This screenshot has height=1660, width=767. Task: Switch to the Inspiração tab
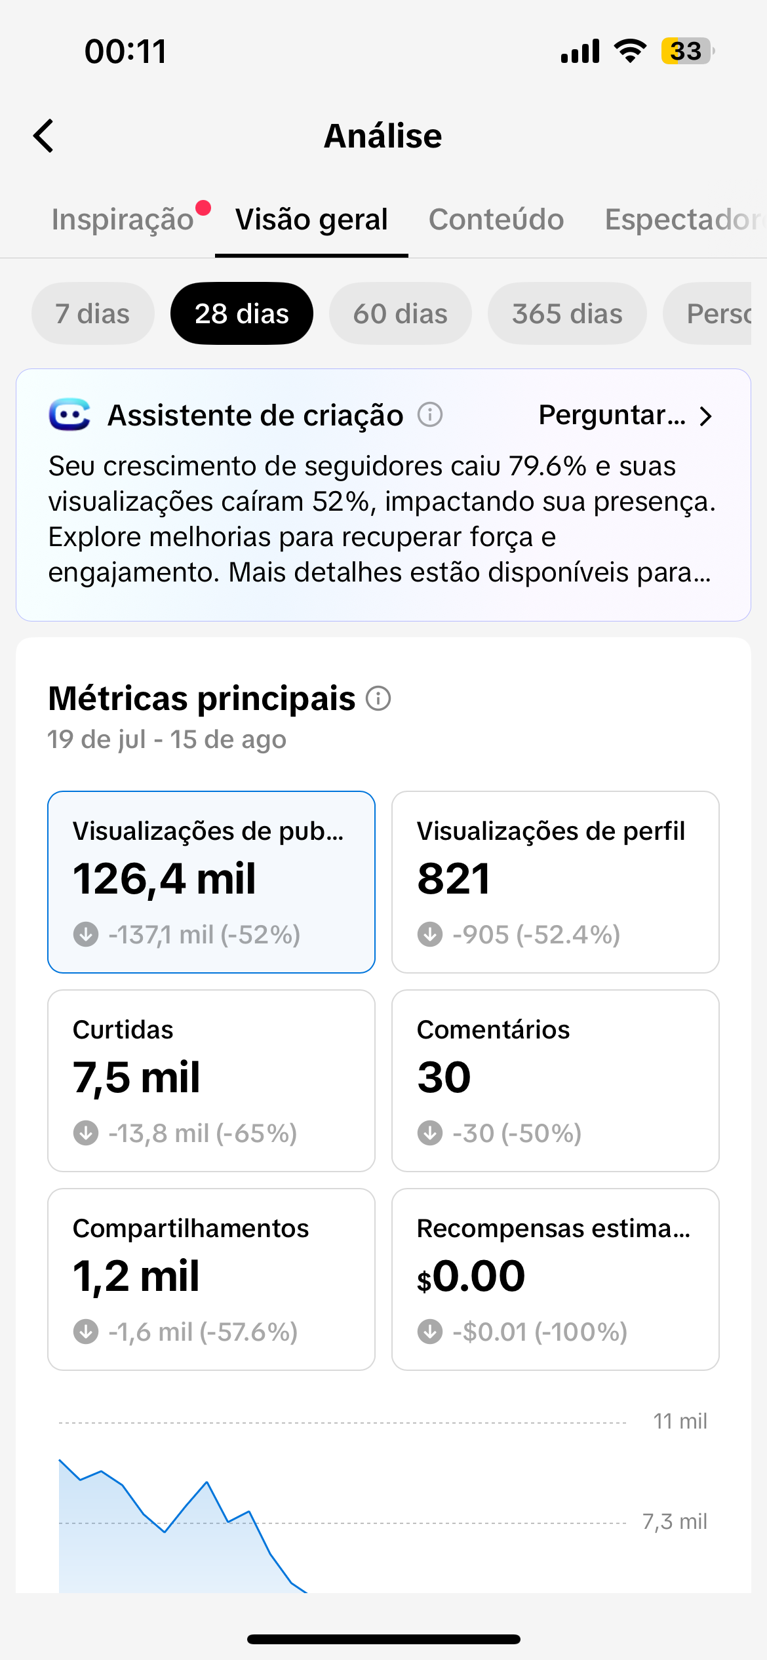click(123, 220)
